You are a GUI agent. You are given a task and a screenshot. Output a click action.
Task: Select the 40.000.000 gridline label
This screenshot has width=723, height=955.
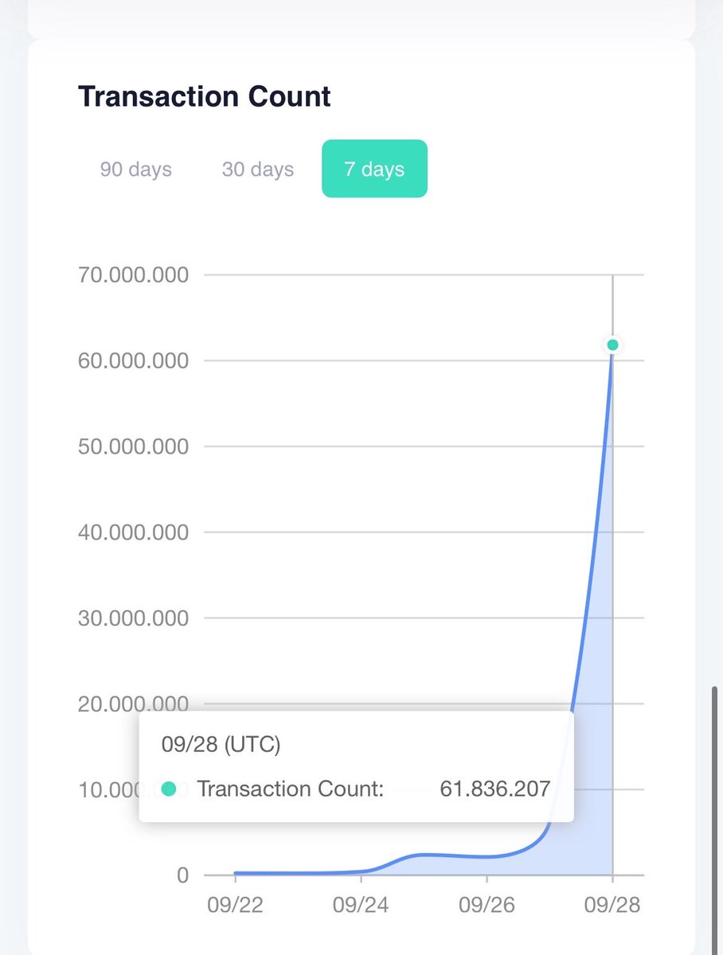132,532
